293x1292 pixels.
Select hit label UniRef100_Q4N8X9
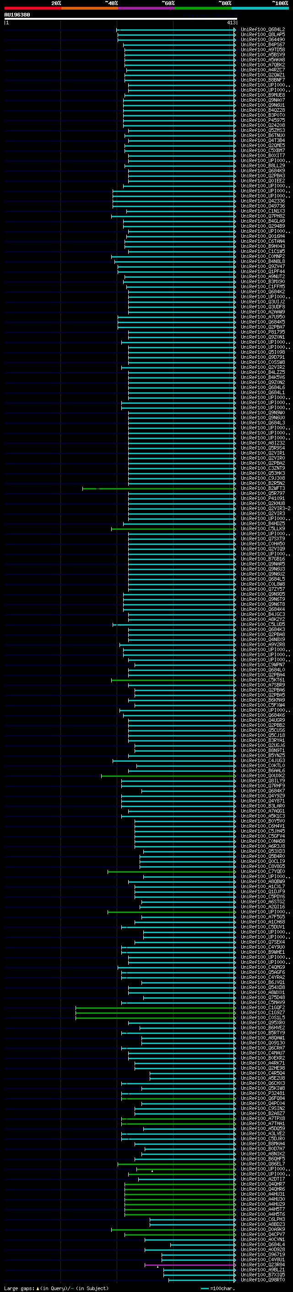262,639
